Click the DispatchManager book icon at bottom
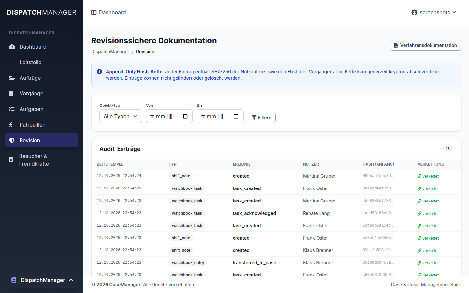Screen dimensions: 469x293 14,280
